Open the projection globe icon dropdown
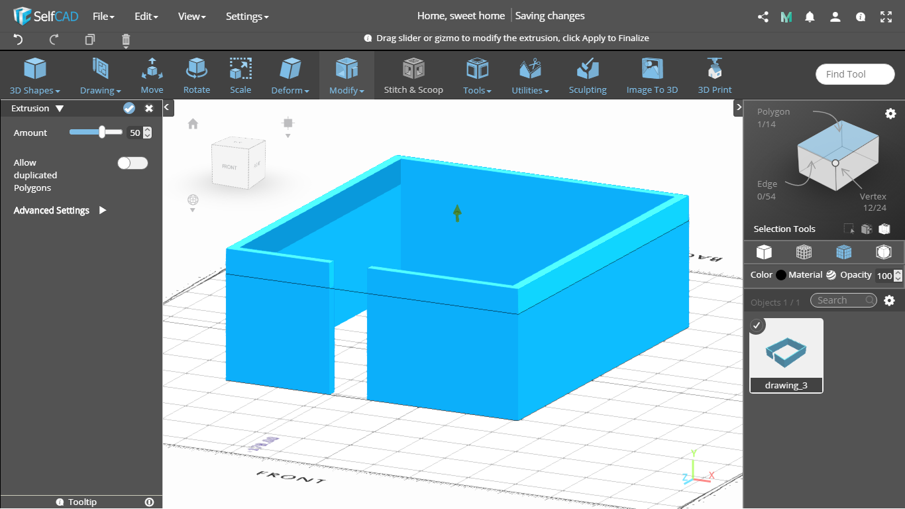Viewport: 905px width, 509px height. point(192,203)
